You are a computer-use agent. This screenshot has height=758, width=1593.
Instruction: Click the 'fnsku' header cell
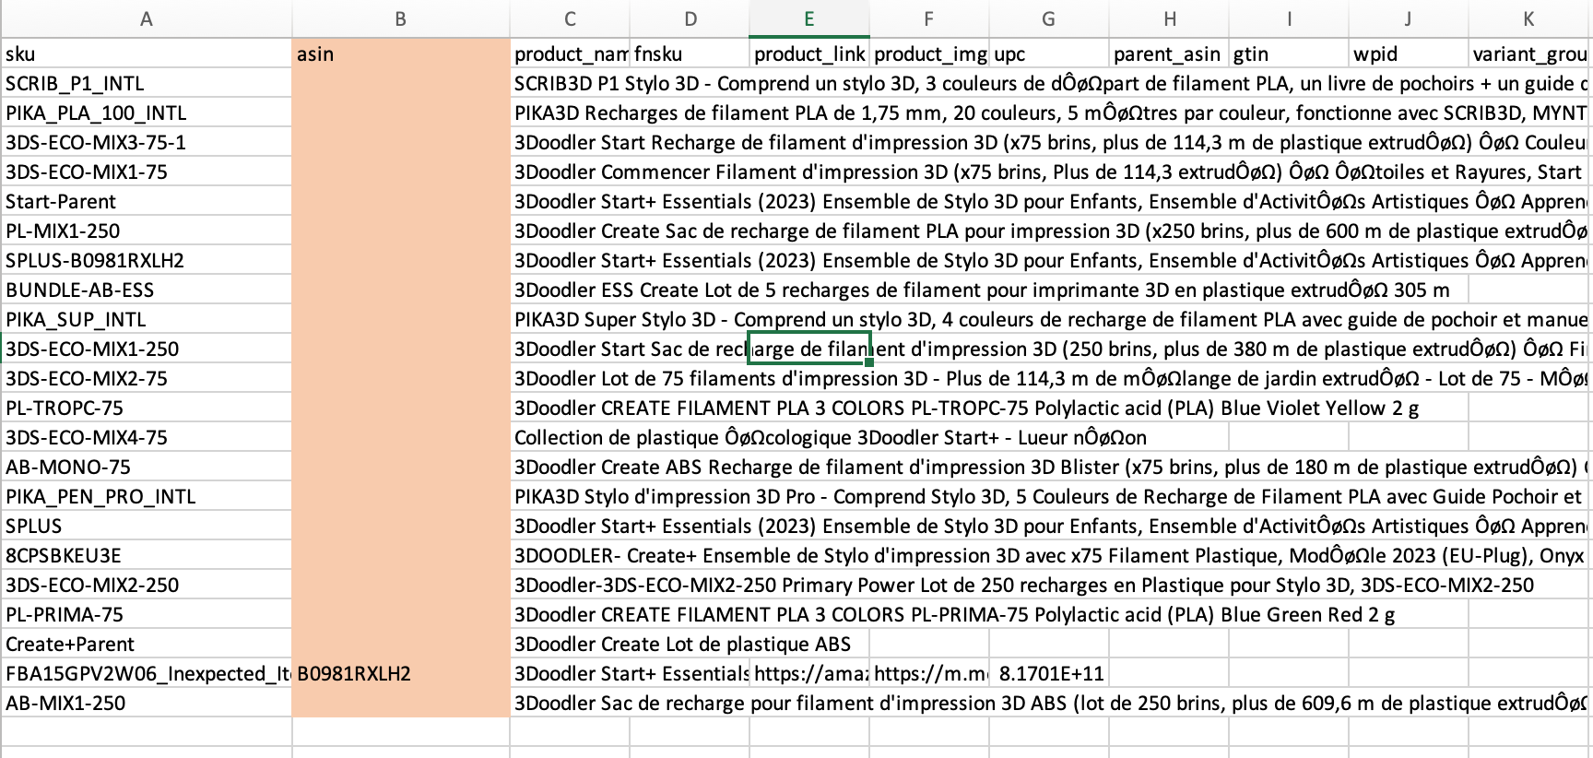pyautogui.click(x=690, y=54)
